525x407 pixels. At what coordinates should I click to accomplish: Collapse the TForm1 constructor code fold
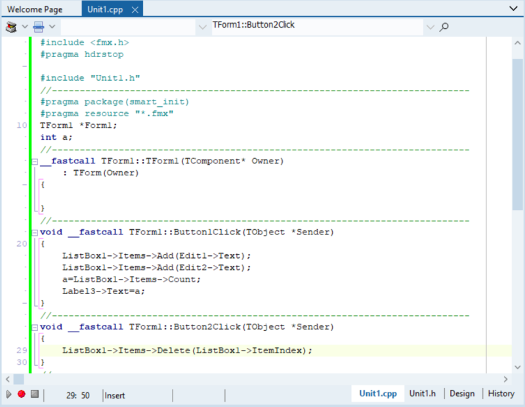[x=35, y=161]
